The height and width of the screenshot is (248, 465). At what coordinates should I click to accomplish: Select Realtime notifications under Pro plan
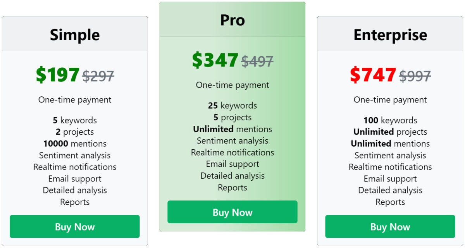(232, 152)
